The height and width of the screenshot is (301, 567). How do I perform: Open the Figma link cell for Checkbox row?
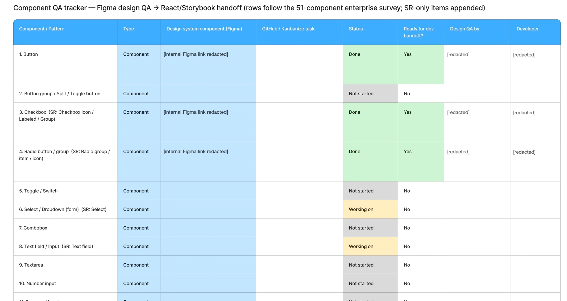[209, 122]
